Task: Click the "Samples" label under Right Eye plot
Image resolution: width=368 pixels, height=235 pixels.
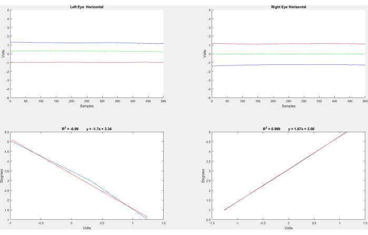Action: 289,106
